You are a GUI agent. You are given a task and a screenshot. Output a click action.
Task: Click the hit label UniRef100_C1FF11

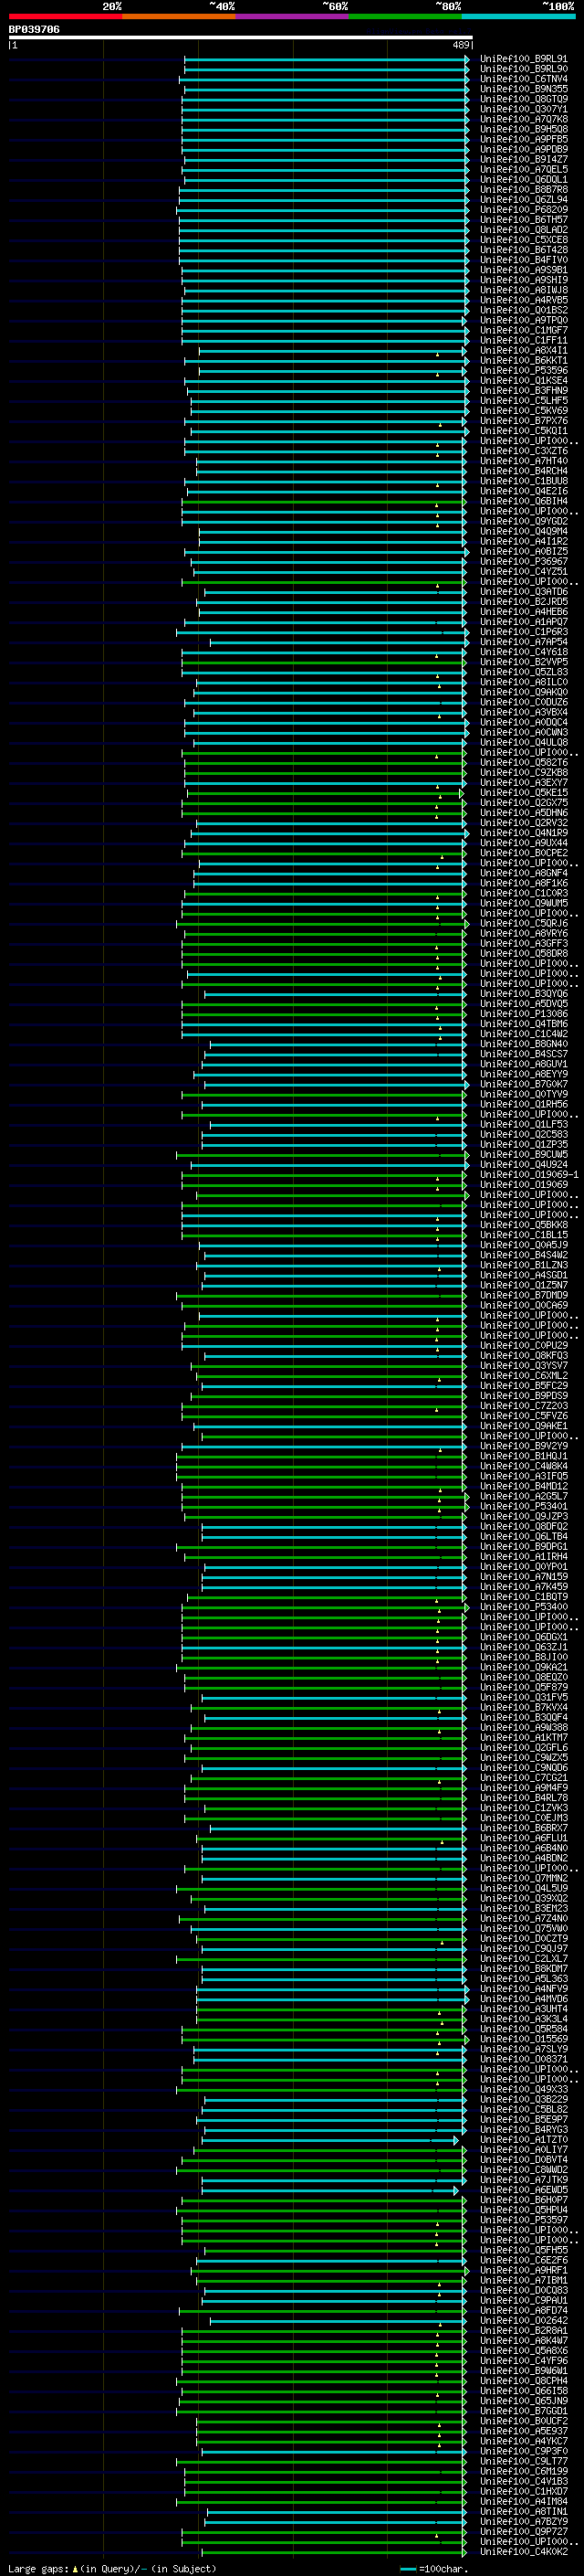click(x=523, y=340)
